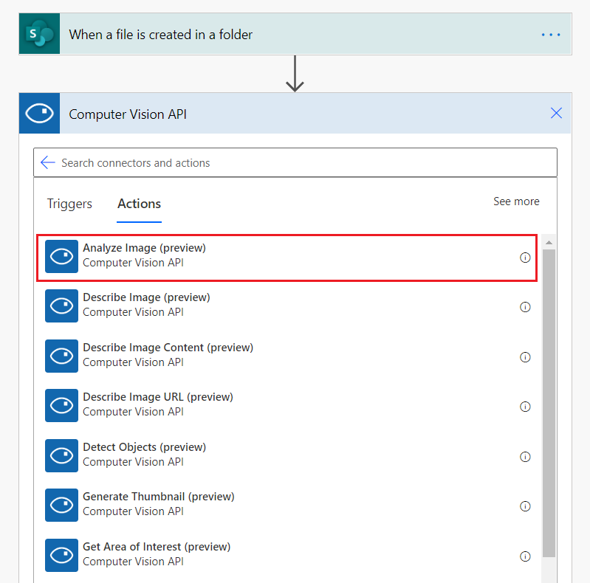
Task: Show info for Analyze Image action
Action: [x=525, y=258]
